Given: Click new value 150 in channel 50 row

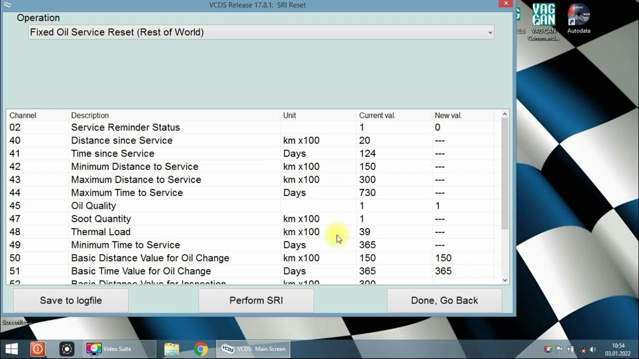Looking at the screenshot, I should pyautogui.click(x=443, y=258).
